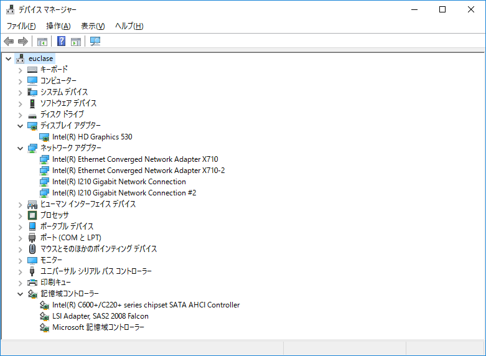
Task: Select マウスとそのほかのポインティング デバイス label
Action: coord(98,249)
